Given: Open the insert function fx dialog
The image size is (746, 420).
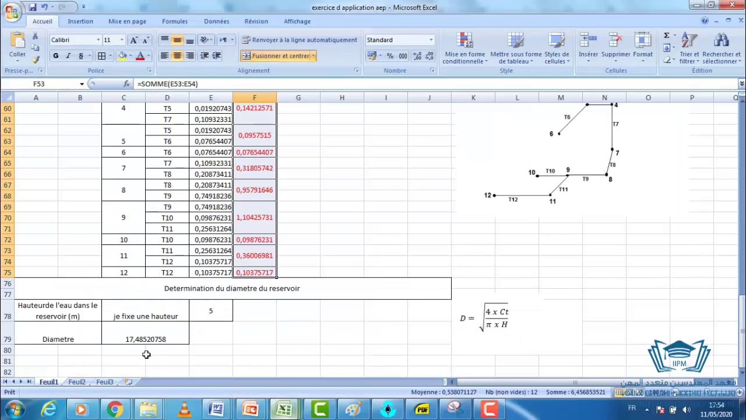Looking at the screenshot, I should pos(126,84).
